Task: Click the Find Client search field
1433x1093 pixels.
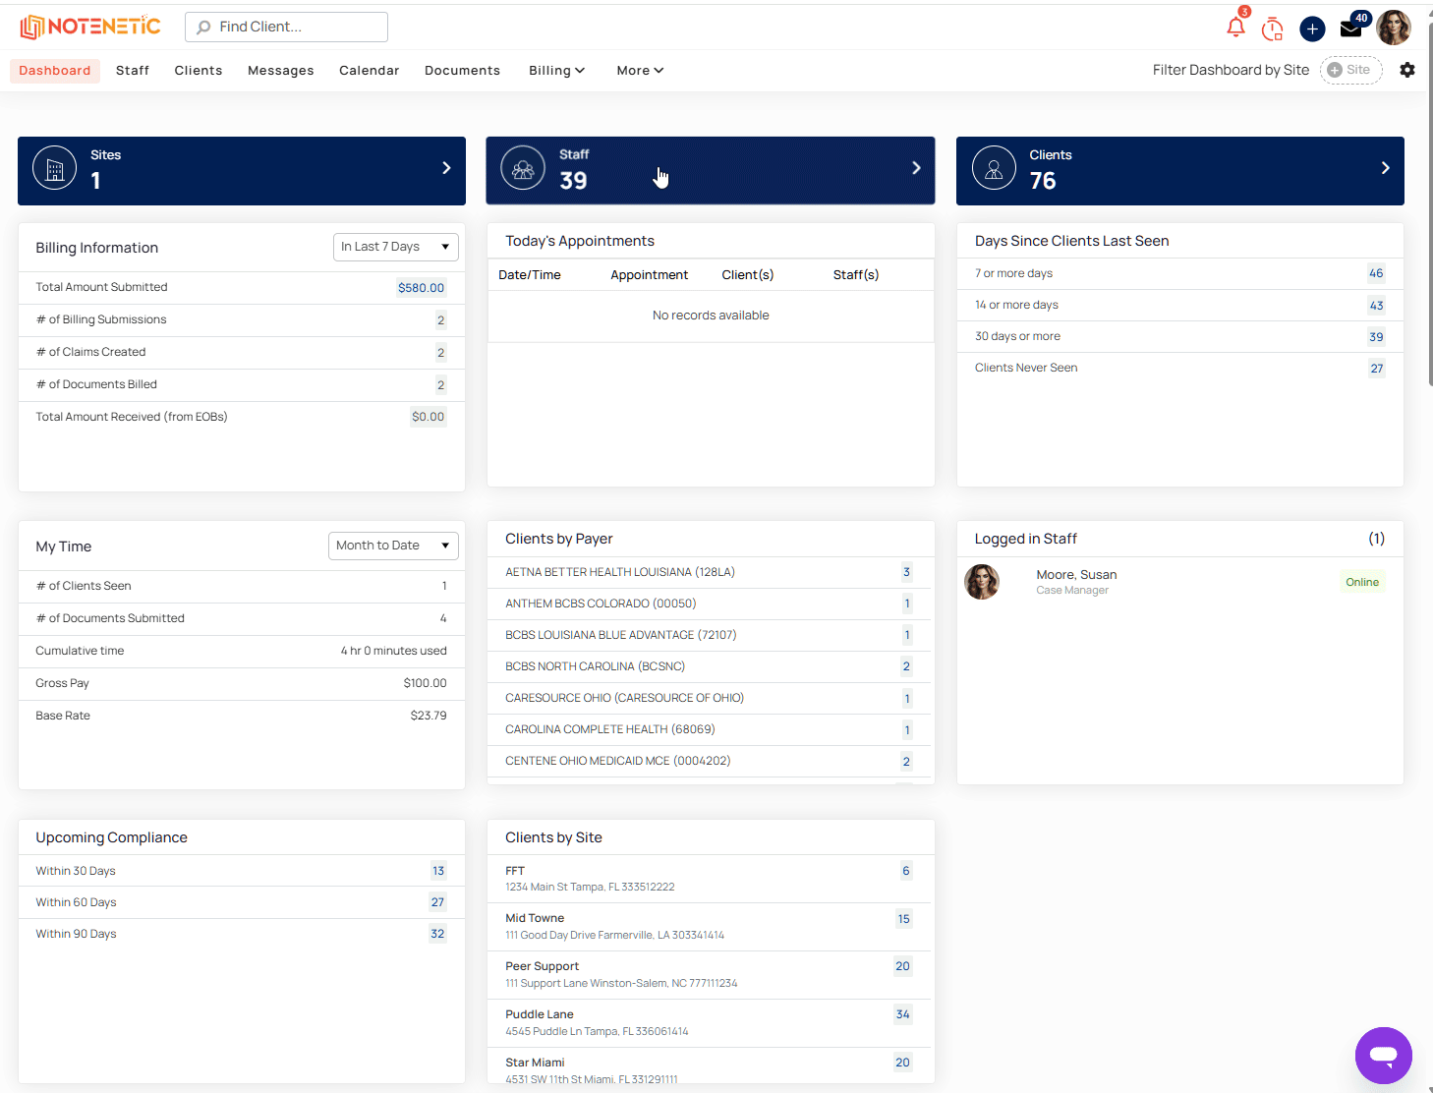Action: [286, 28]
